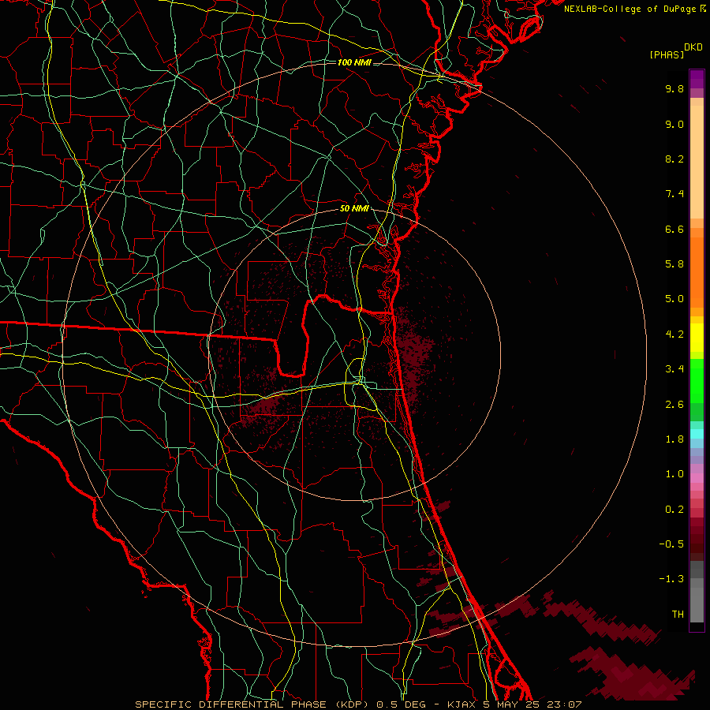Click the 5.0 scale value

pyautogui.click(x=674, y=299)
